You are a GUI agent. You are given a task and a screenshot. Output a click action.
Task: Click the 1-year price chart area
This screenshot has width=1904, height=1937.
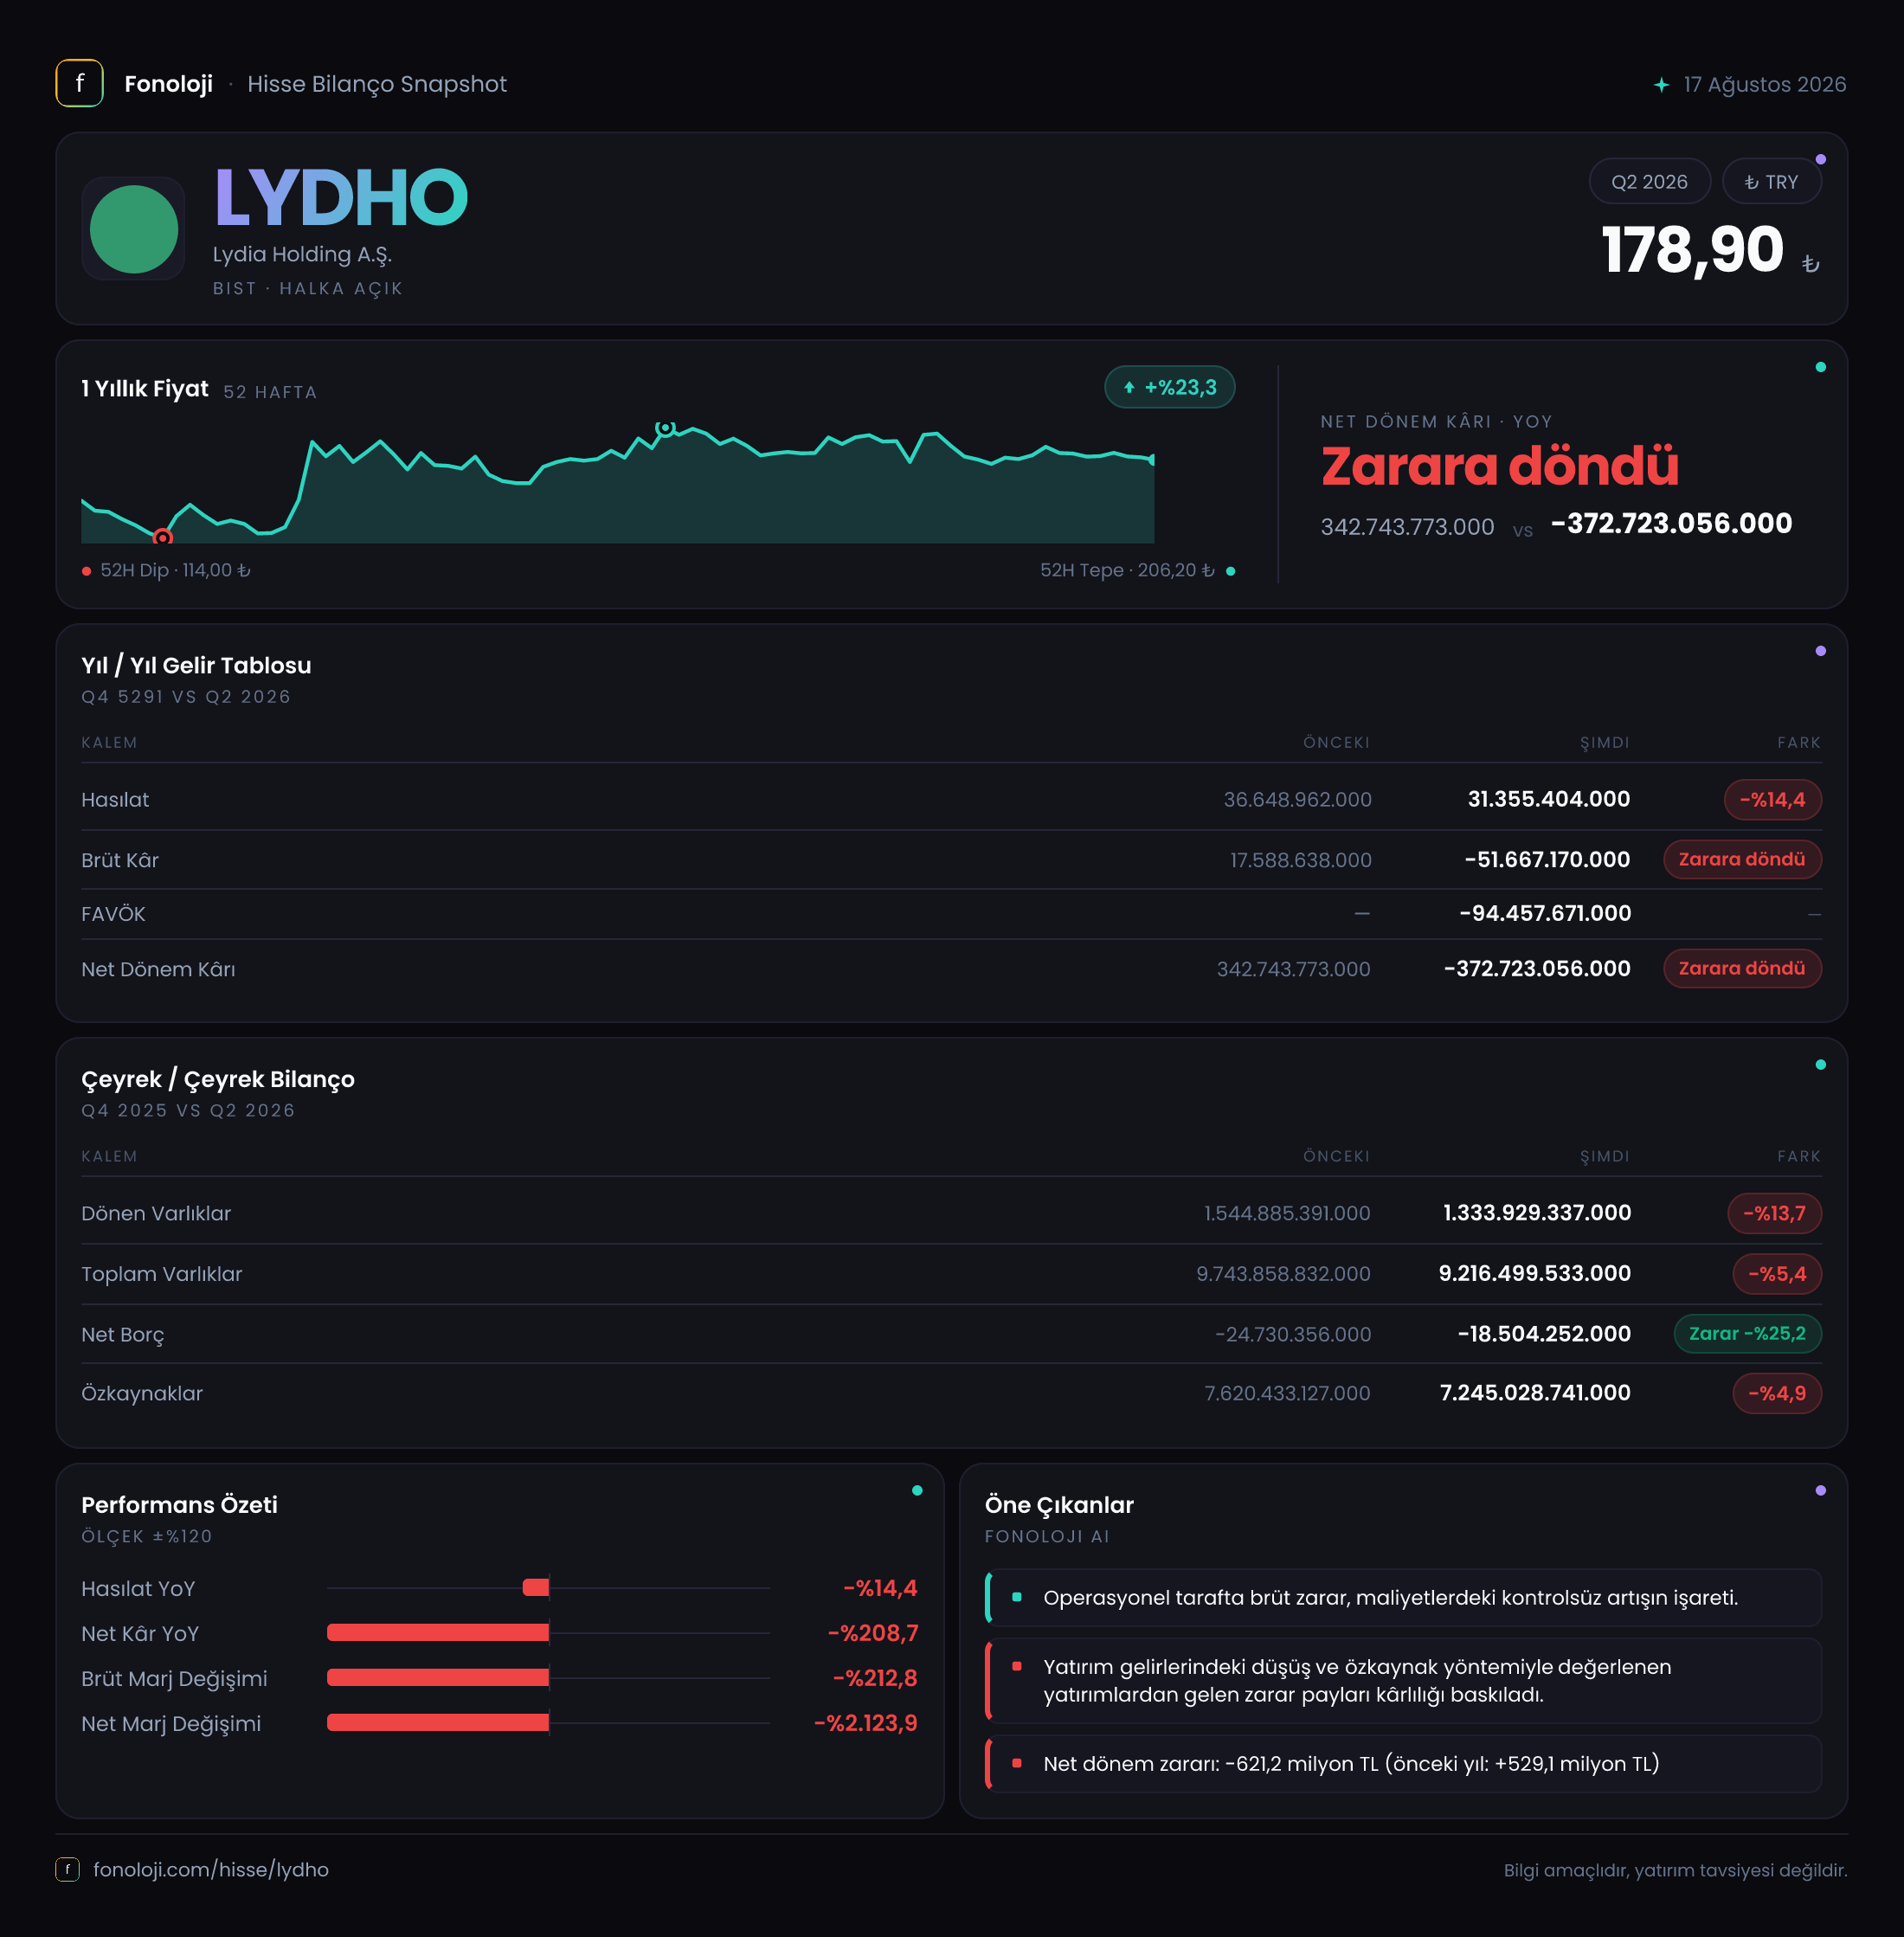coord(617,485)
